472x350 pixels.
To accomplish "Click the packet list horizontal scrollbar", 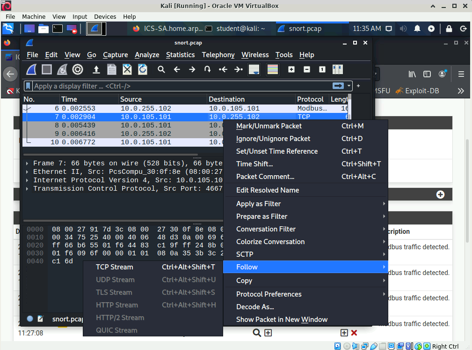I will coord(110,155).
